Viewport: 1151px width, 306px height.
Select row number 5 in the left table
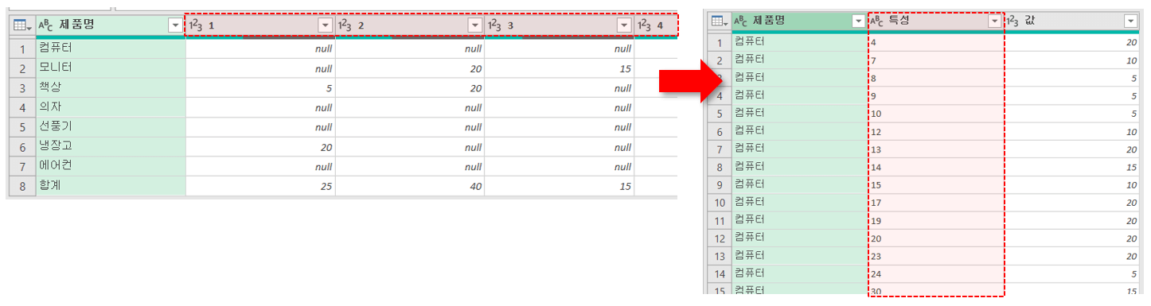(x=22, y=127)
